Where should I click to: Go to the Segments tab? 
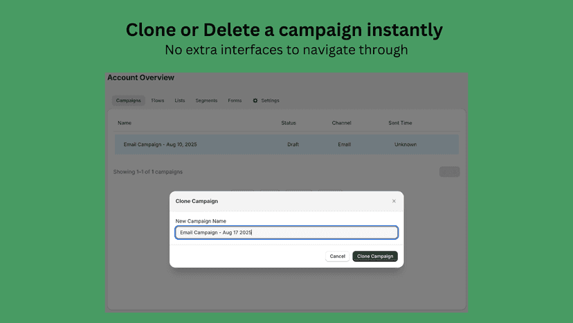click(206, 101)
